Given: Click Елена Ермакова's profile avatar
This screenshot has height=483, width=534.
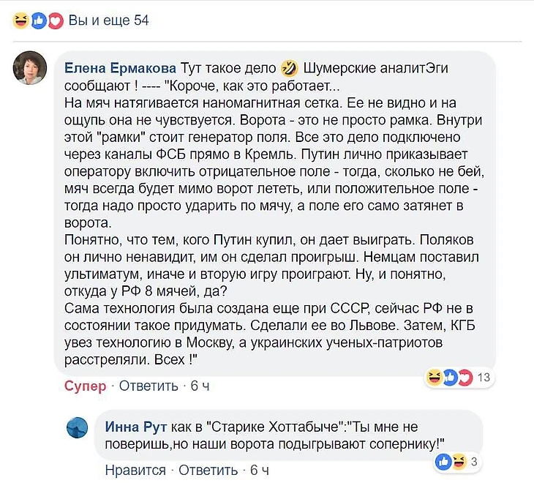Looking at the screenshot, I should pos(30,67).
